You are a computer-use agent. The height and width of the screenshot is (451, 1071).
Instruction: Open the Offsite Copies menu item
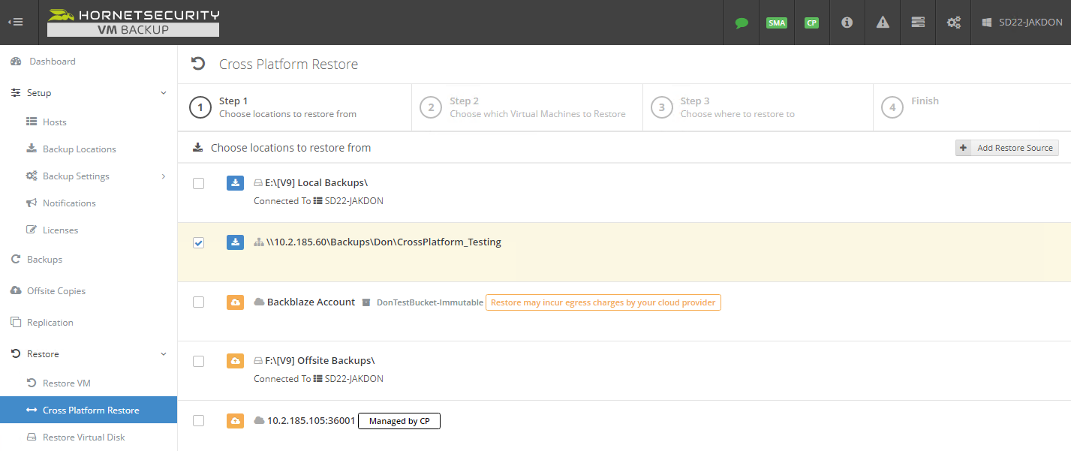[56, 290]
